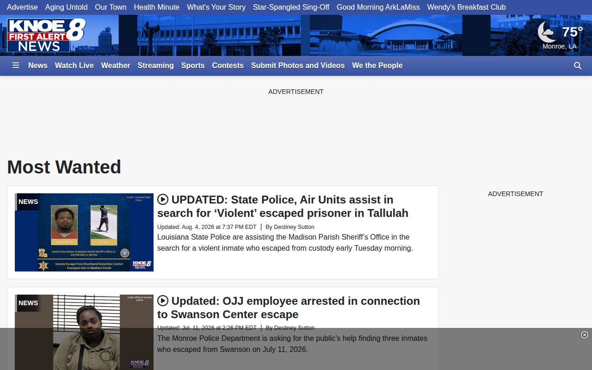Image resolution: width=592 pixels, height=370 pixels.
Task: Close the bottom overlay banner
Action: (x=585, y=335)
